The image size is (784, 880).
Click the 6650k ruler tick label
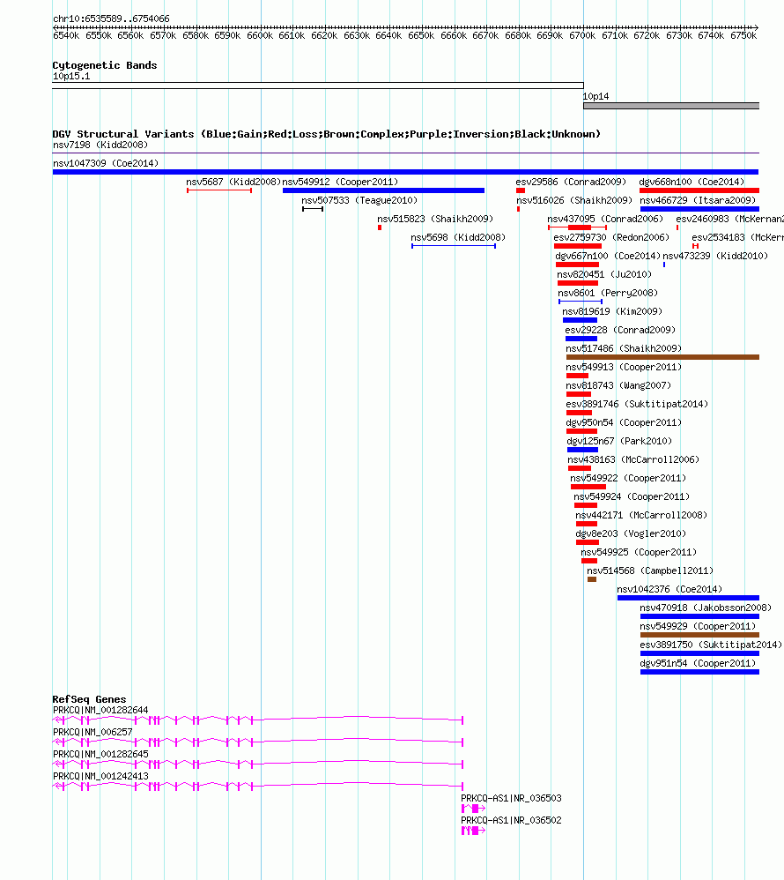421,35
